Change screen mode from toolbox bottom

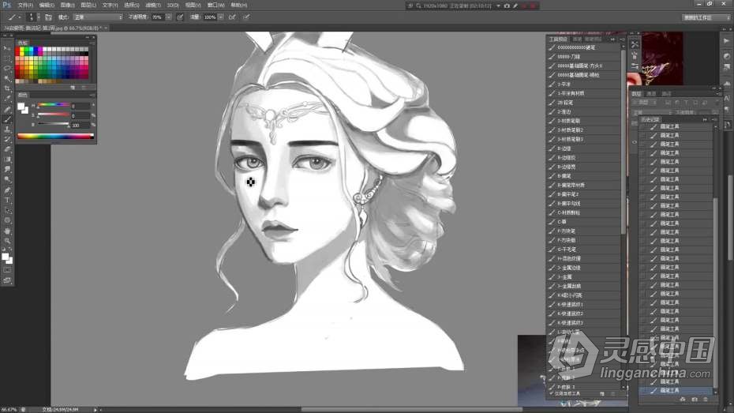pyautogui.click(x=7, y=280)
